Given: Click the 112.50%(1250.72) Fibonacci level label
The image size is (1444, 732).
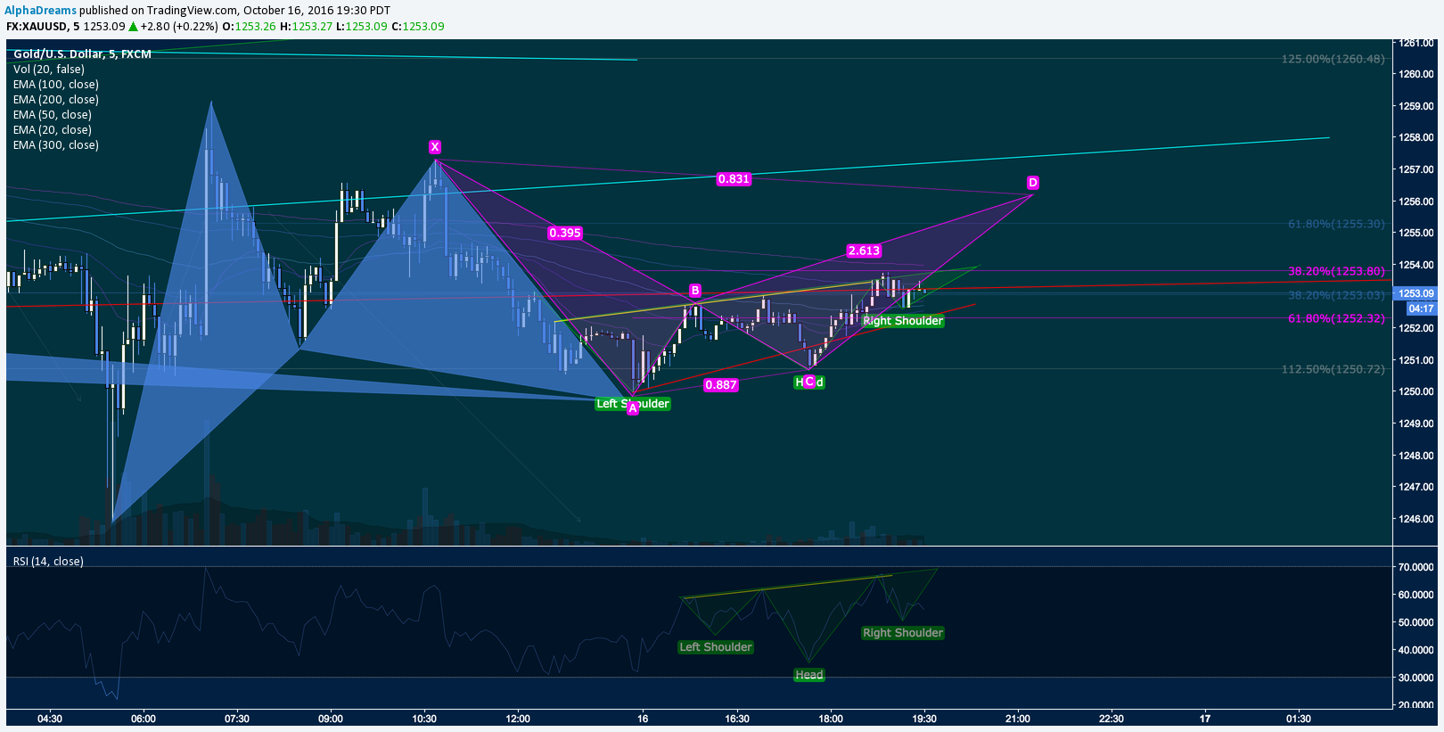Looking at the screenshot, I should coord(1333,369).
